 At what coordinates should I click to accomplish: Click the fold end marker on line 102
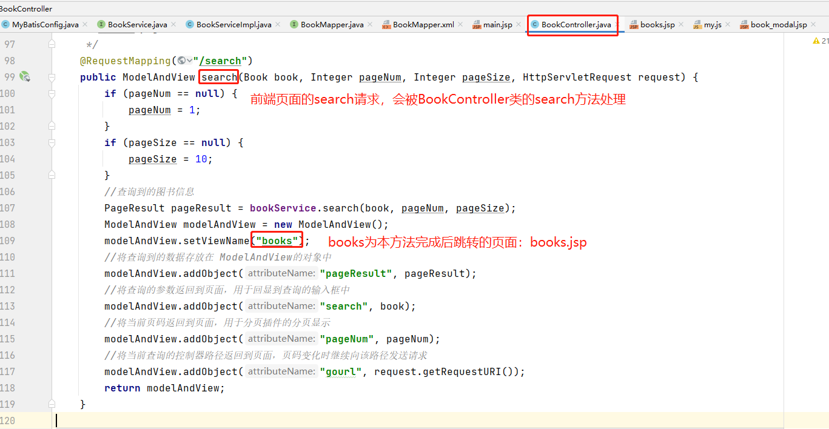[x=52, y=126]
